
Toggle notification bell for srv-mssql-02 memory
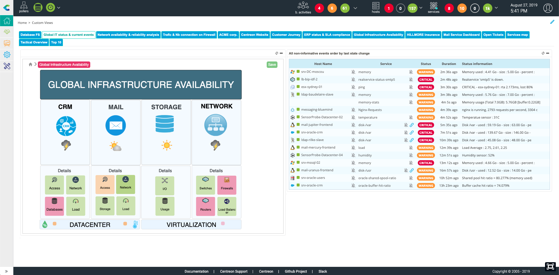411,163
